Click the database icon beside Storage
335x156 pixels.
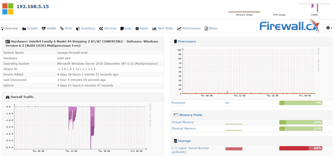point(176,141)
